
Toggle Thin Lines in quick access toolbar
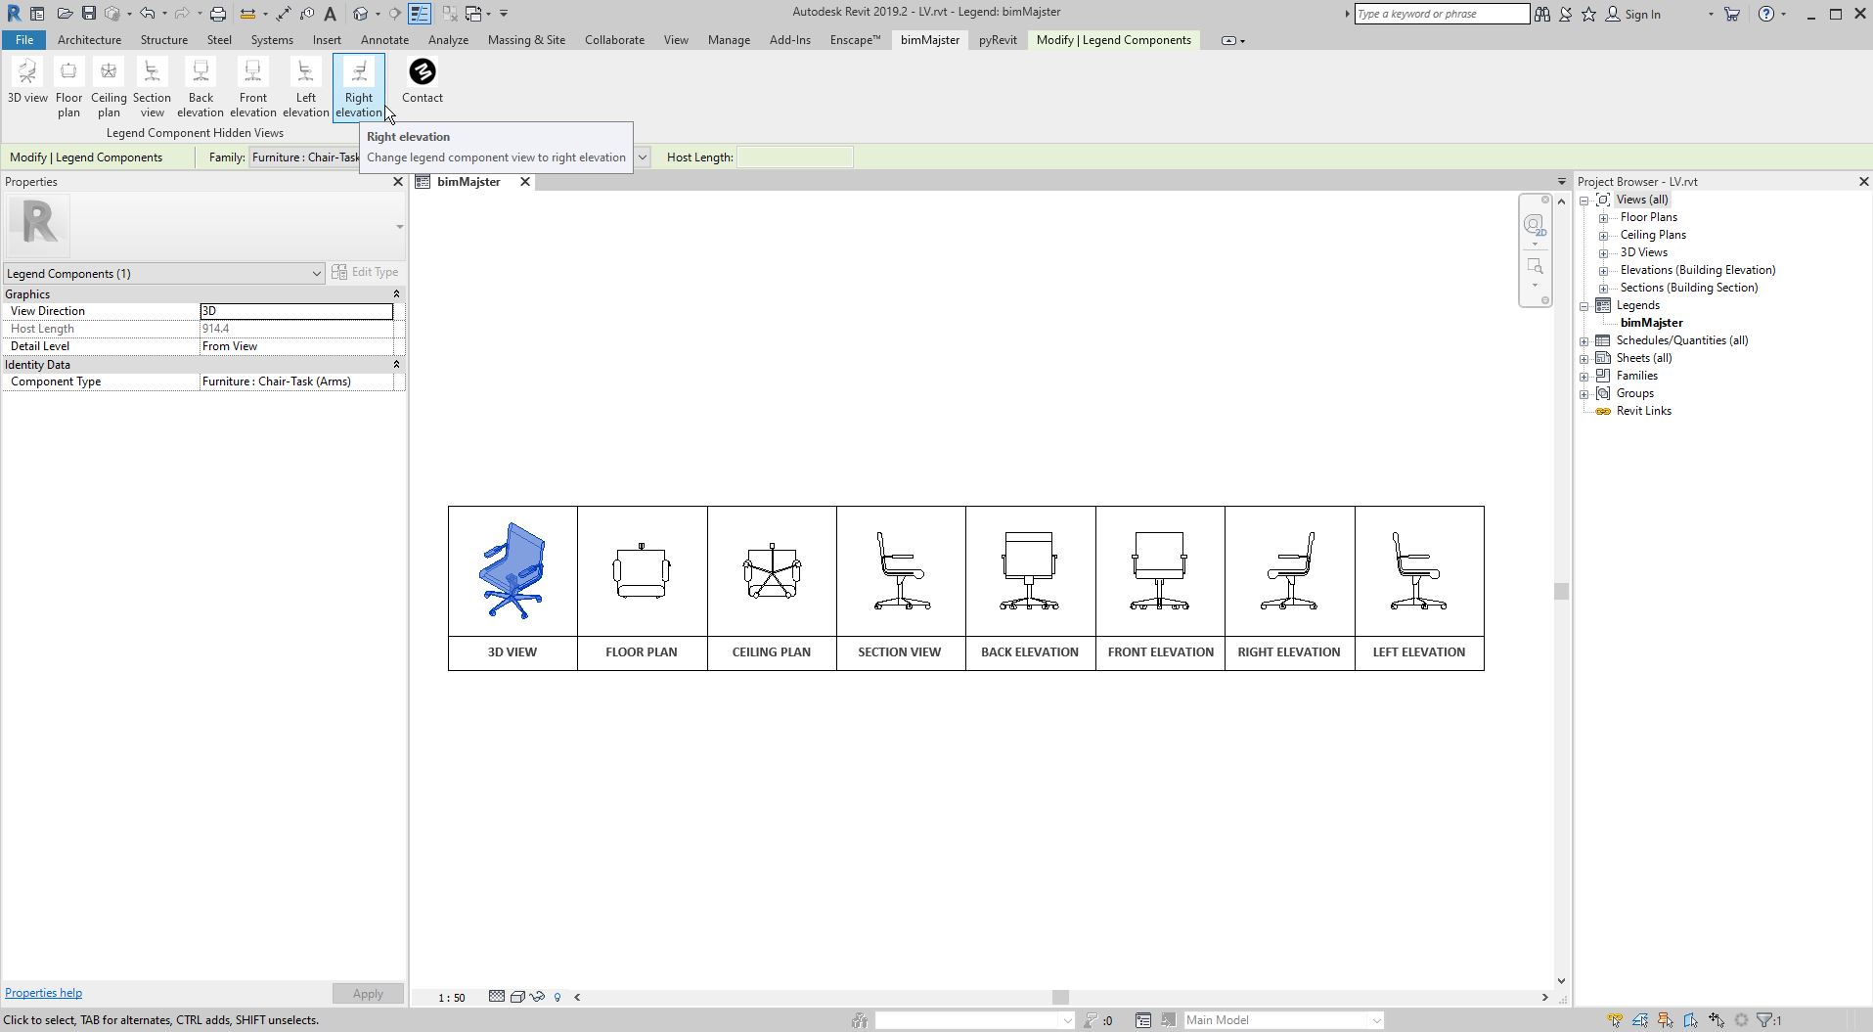[x=420, y=14]
